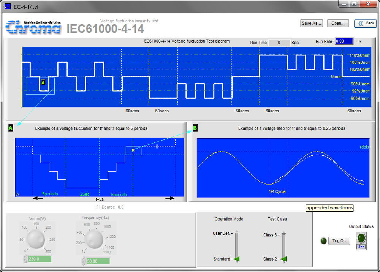Click the up arrow atop the Operation Mode slider
This screenshot has width=380, height=272.
click(x=237, y=232)
